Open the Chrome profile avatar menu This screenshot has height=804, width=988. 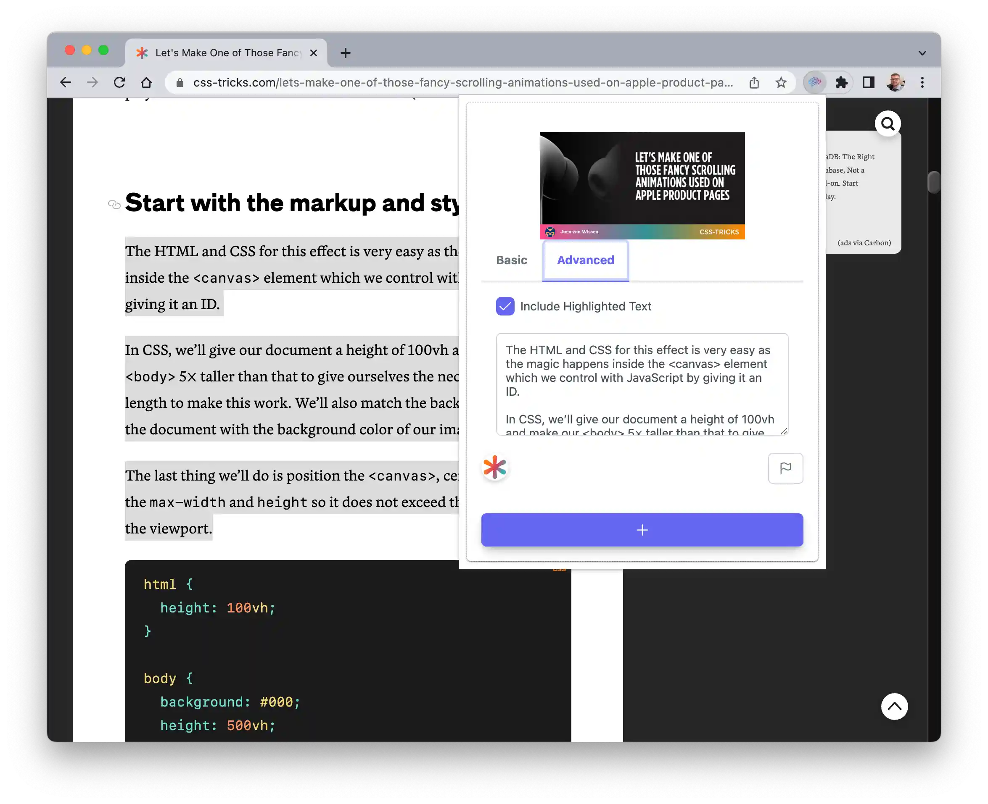point(896,82)
